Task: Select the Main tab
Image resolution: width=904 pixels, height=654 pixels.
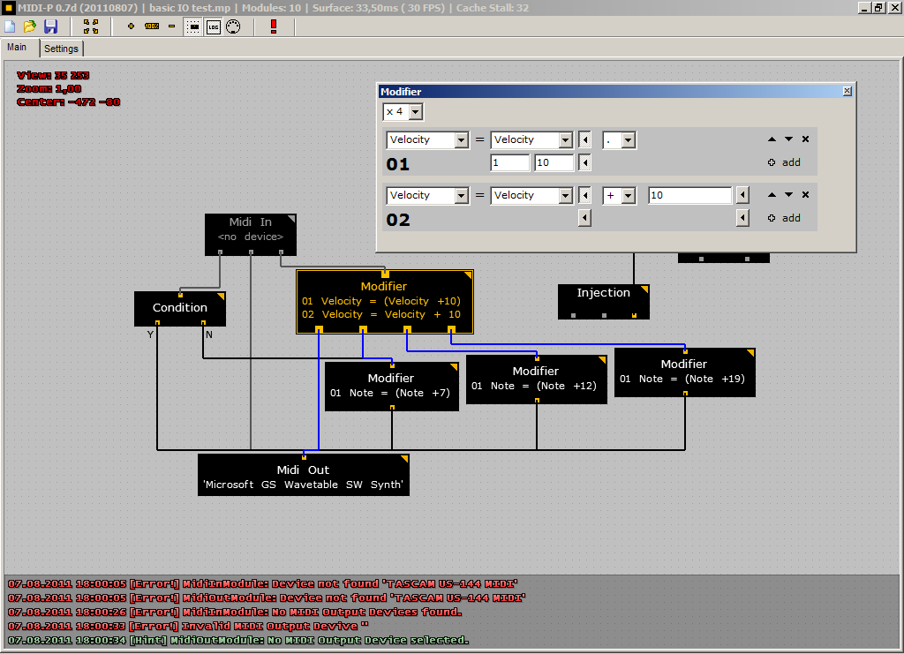Action: click(18, 48)
